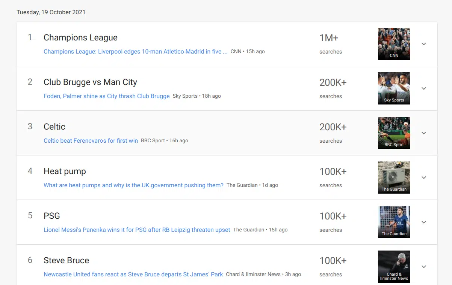The width and height of the screenshot is (452, 285).
Task: Click rank number 6 beside Steve Bruce
Action: click(x=30, y=260)
